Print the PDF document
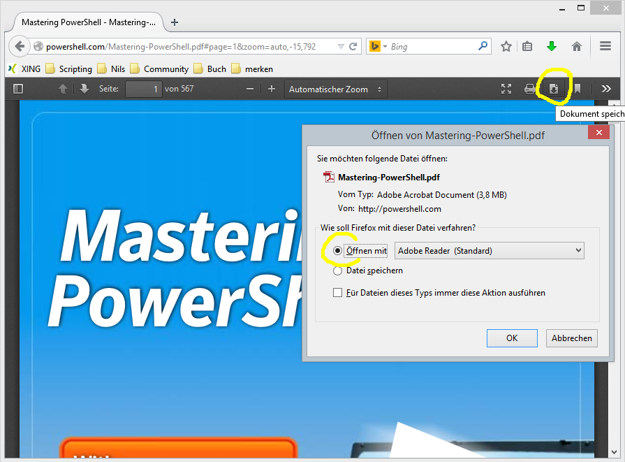This screenshot has height=462, width=625. (x=530, y=89)
